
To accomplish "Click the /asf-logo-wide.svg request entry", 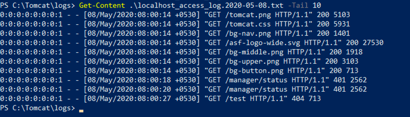I will click(192, 43).
